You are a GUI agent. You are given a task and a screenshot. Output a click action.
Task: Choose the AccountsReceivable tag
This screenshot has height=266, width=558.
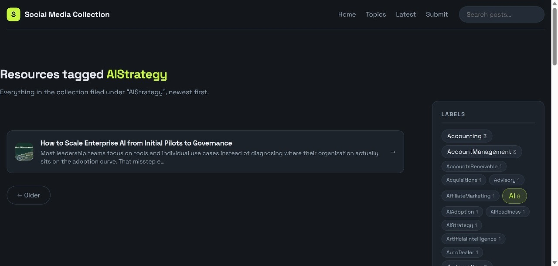point(474,167)
